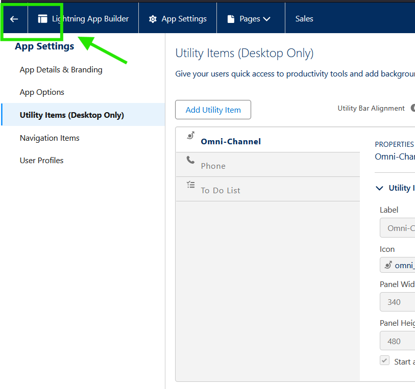This screenshot has width=415, height=389.
Task: Go to Navigation Items section
Action: pyautogui.click(x=50, y=138)
